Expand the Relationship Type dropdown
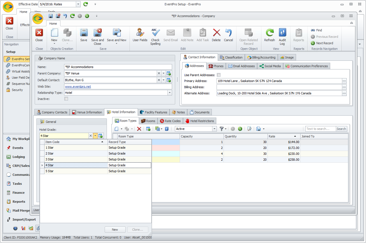This screenshot has width=366, height=243. [x=170, y=93]
